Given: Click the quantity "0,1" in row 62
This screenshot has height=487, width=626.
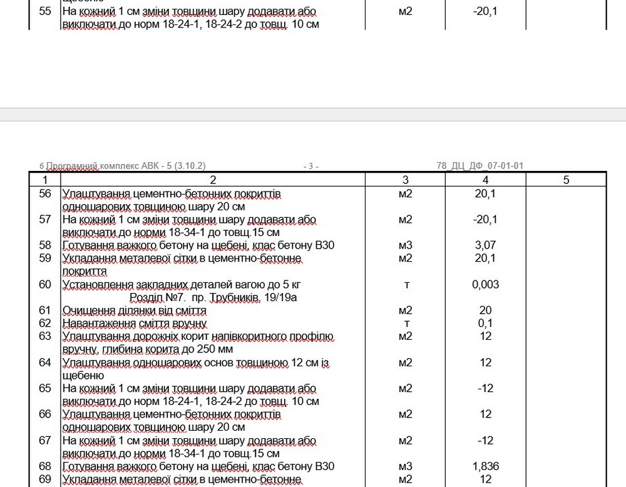Looking at the screenshot, I should click(485, 324).
